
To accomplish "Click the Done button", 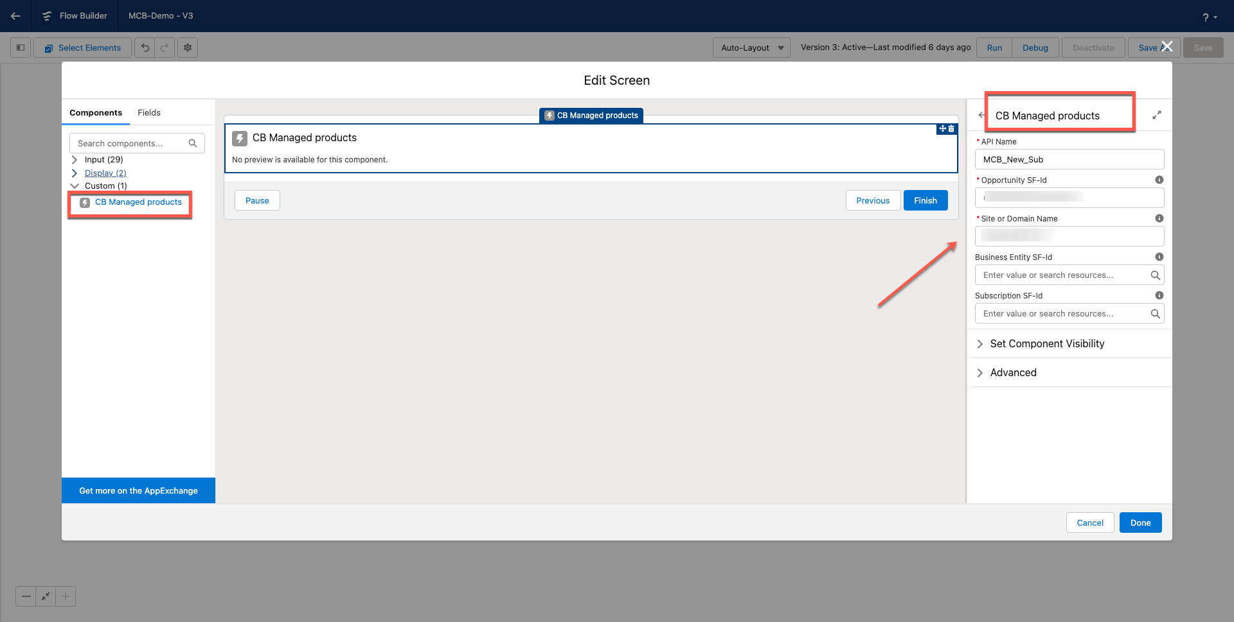I will coord(1140,523).
